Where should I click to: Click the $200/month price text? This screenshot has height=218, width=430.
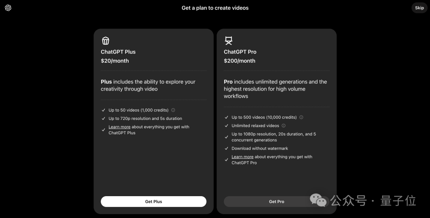[239, 61]
